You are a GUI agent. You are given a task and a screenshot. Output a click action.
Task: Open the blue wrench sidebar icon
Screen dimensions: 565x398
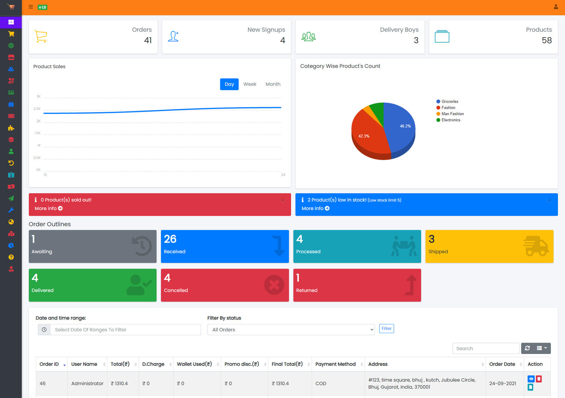[x=11, y=210]
